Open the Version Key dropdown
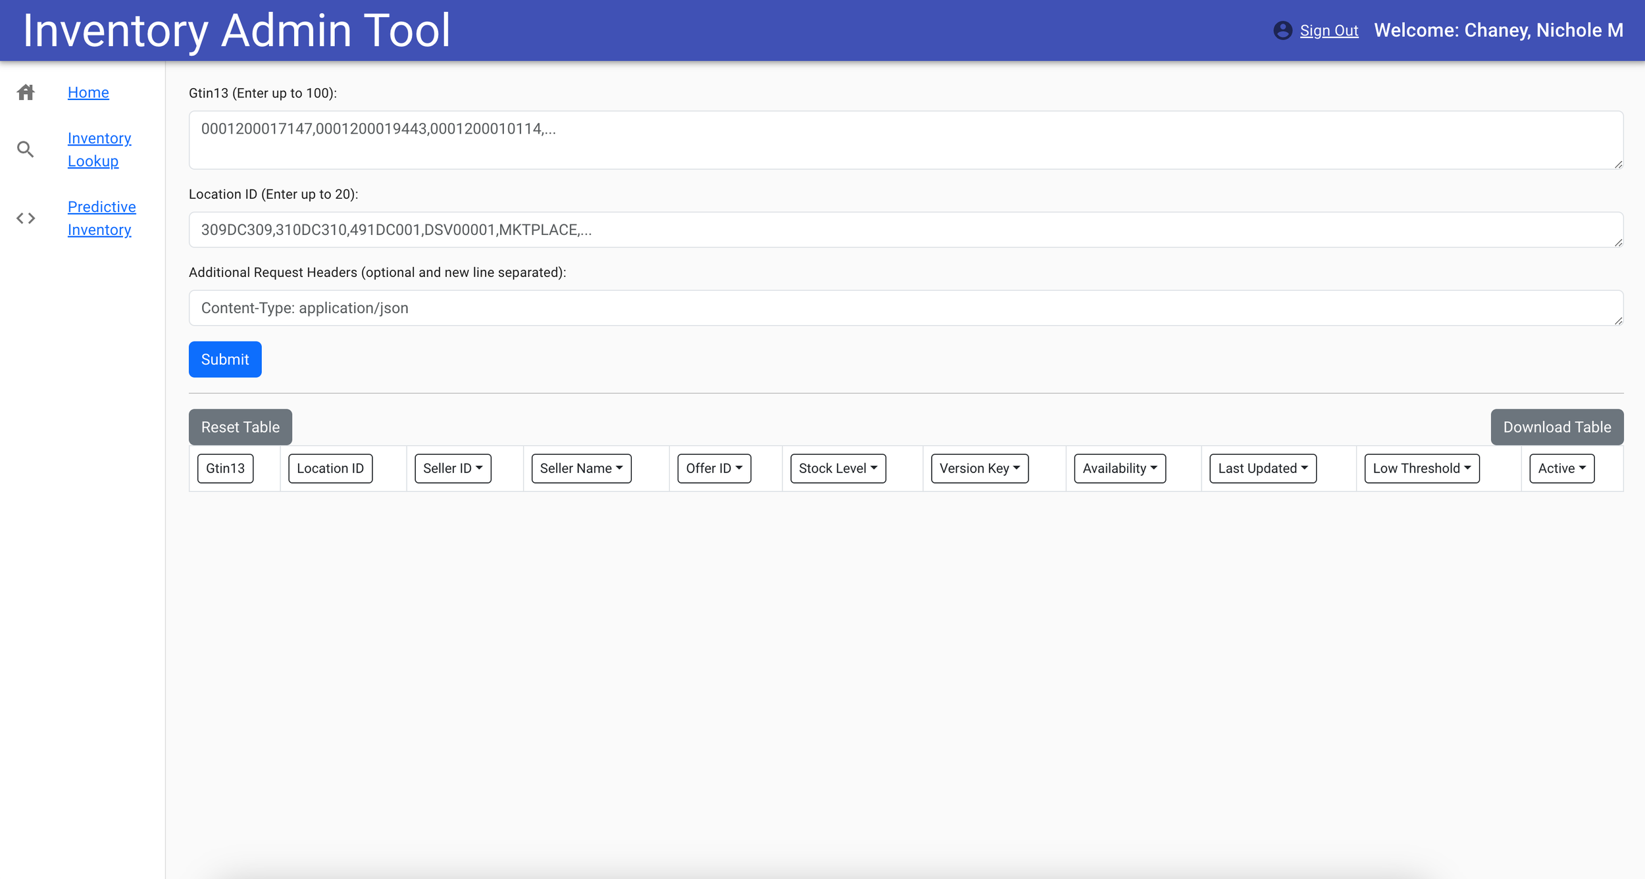 tap(979, 468)
